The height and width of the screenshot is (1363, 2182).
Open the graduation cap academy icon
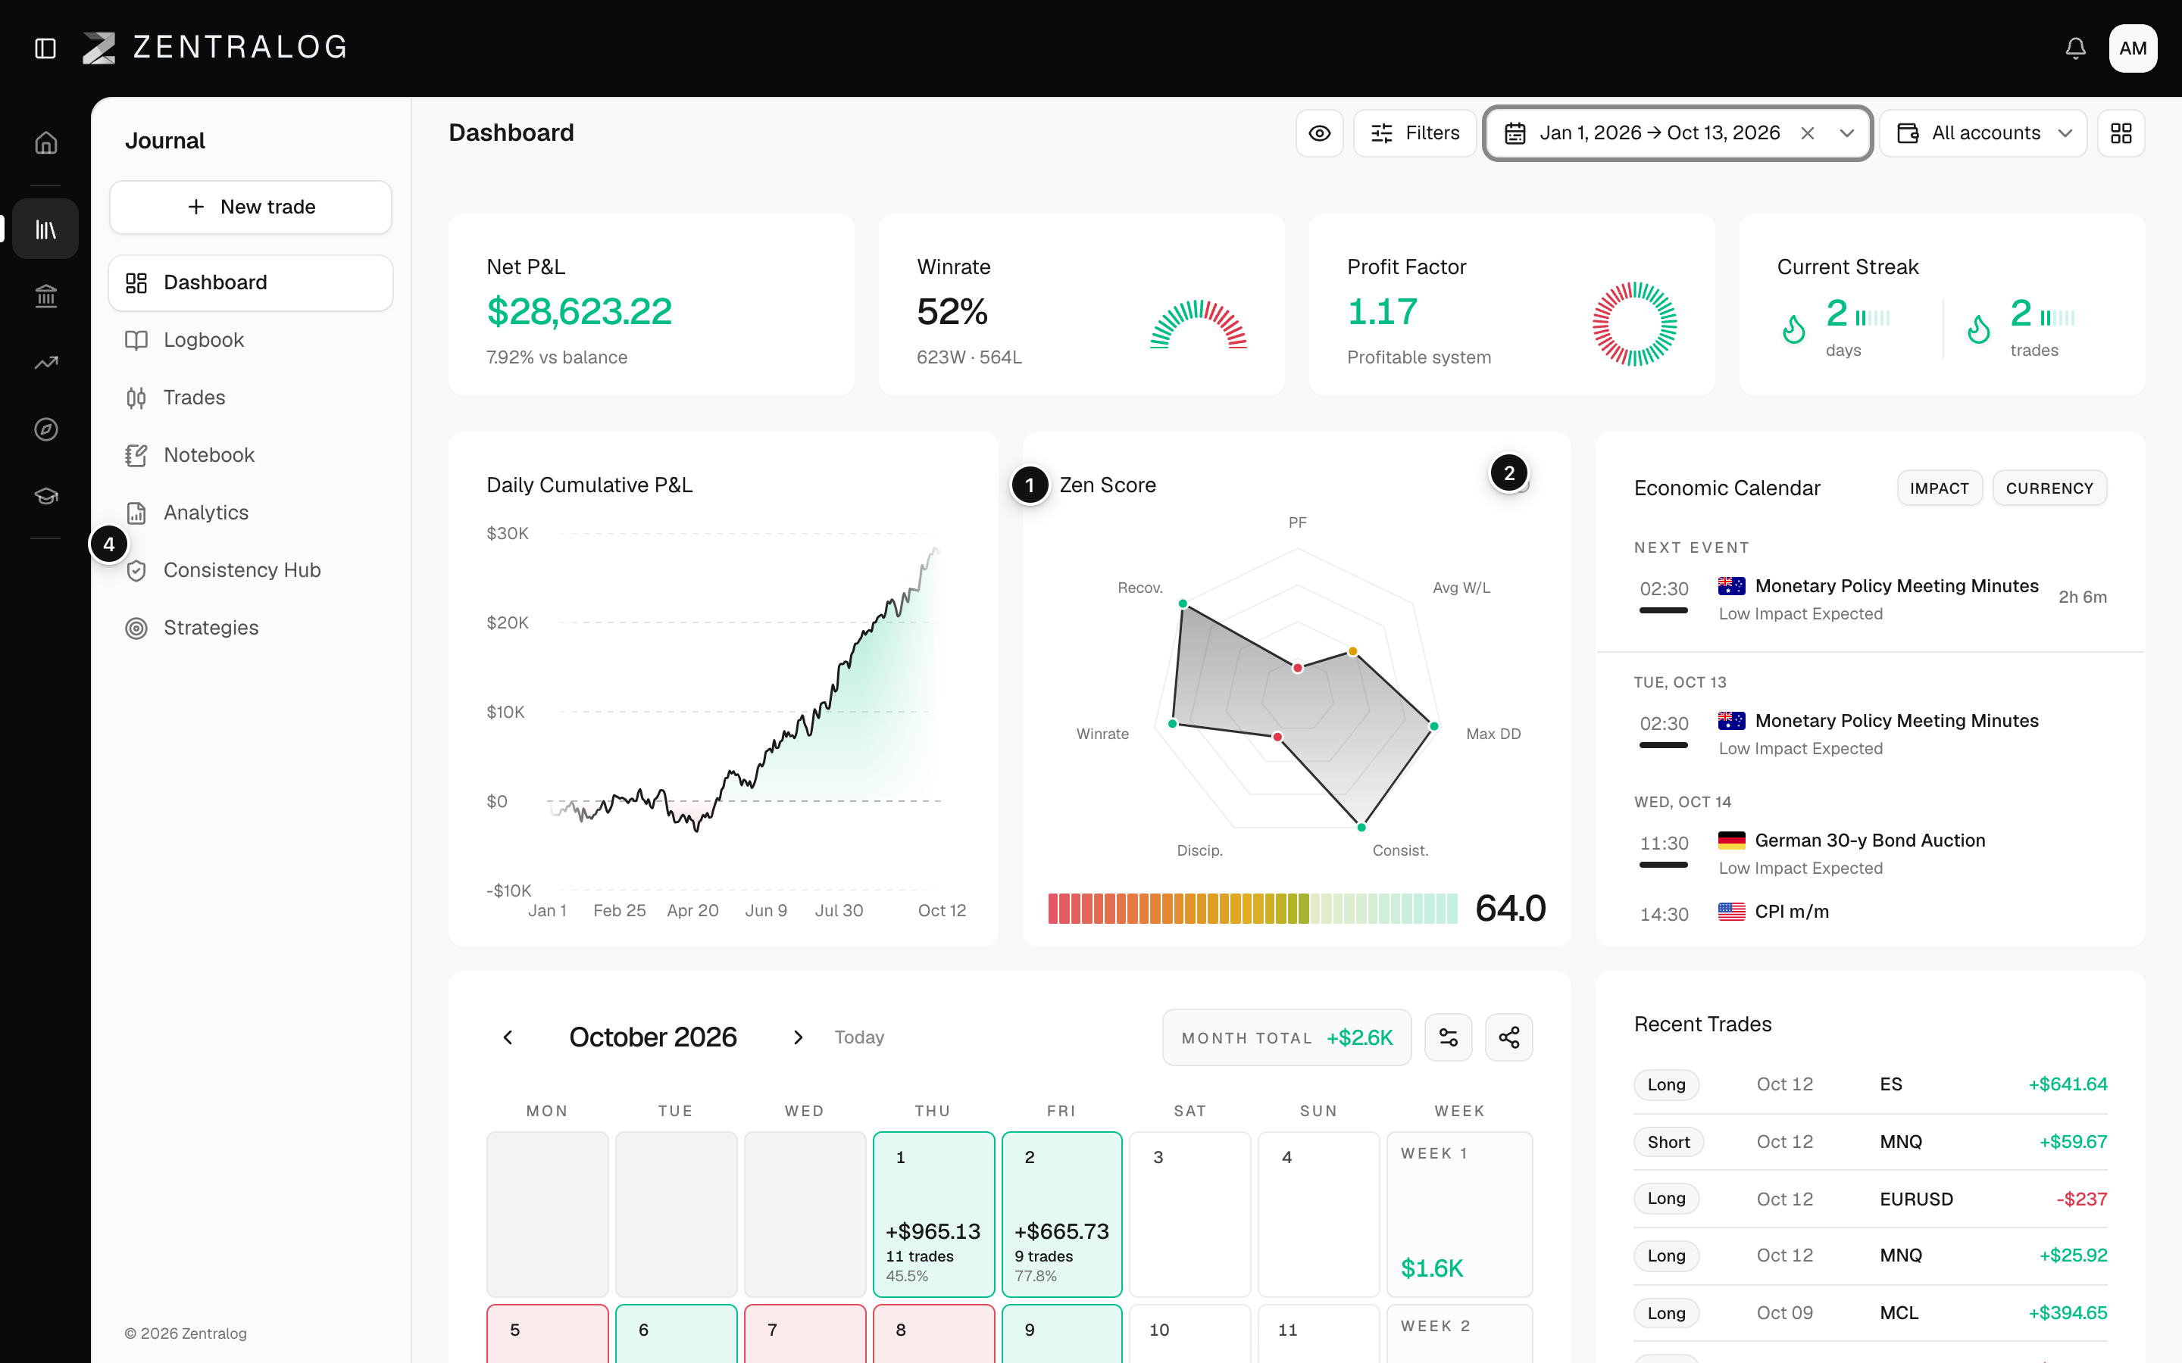pos(46,496)
